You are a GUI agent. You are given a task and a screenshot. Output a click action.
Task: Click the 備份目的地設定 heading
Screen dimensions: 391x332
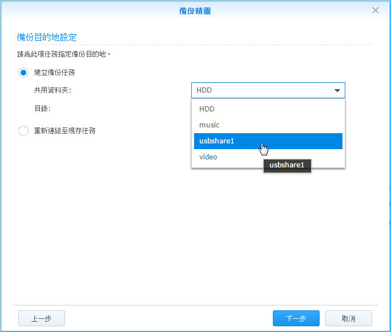coord(47,37)
